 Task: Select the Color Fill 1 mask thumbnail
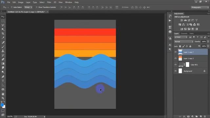pos(188,65)
